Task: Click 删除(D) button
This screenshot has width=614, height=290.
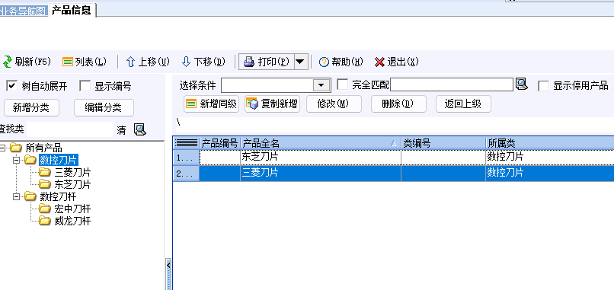Action: pos(398,104)
